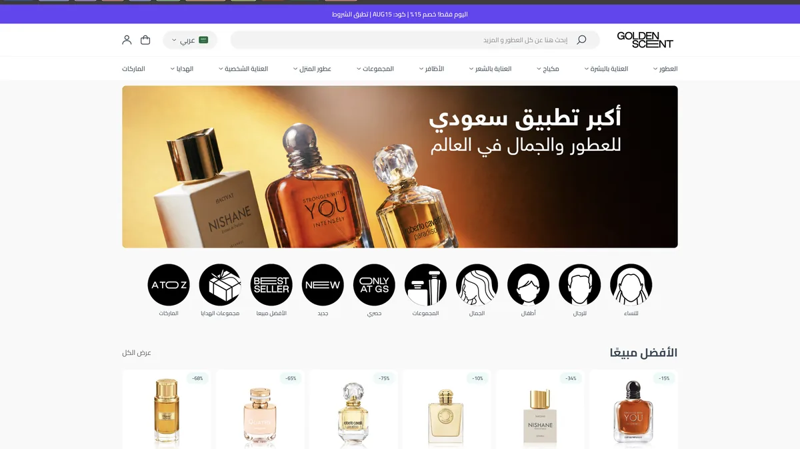
Task: Open the Only at GS exclusive icon
Action: coord(374,285)
